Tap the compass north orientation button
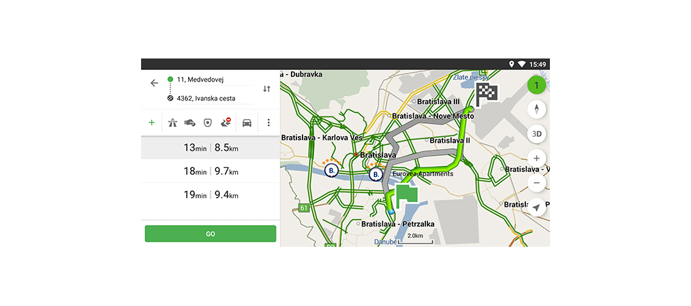The height and width of the screenshot is (306, 691). coord(536,109)
